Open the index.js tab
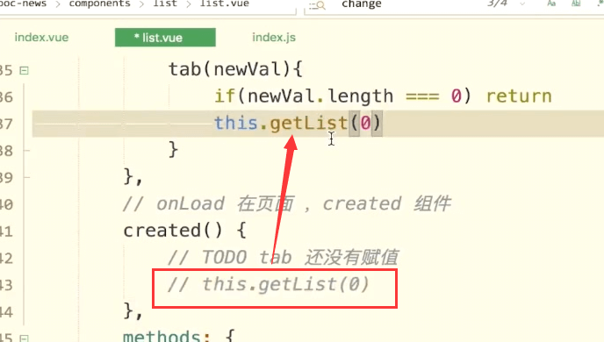The image size is (604, 342). (x=274, y=38)
